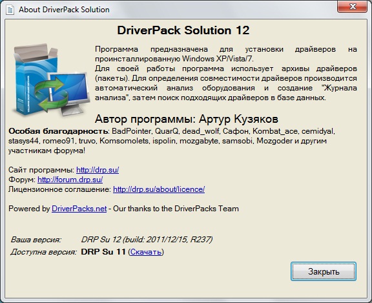Click the DriverPack box logo image
The image size is (372, 303).
point(51,79)
